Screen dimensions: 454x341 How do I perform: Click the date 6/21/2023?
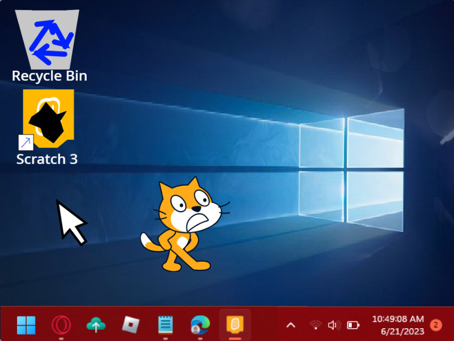[x=402, y=331]
